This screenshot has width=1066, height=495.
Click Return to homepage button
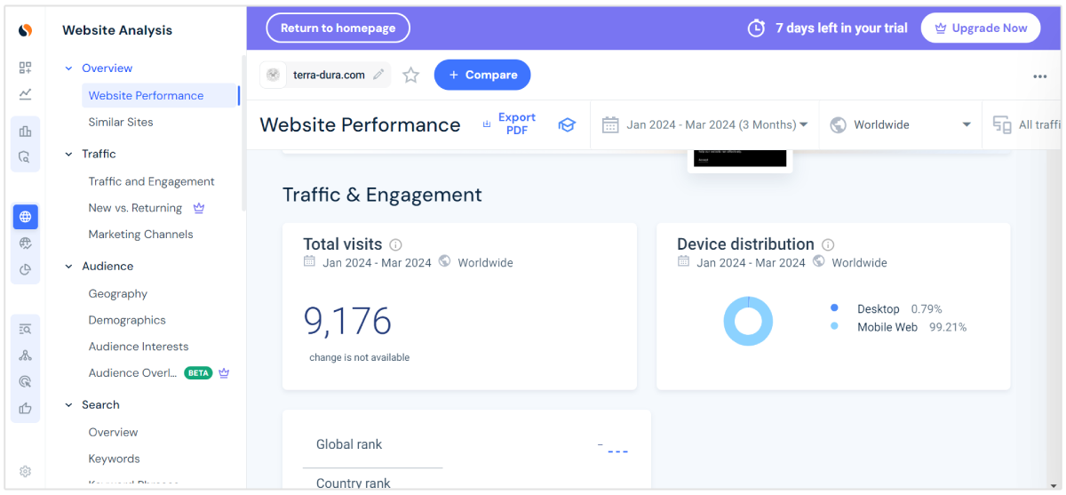pos(338,28)
